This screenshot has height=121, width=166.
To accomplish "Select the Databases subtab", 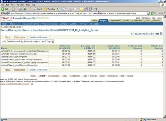I will coord(15,24).
